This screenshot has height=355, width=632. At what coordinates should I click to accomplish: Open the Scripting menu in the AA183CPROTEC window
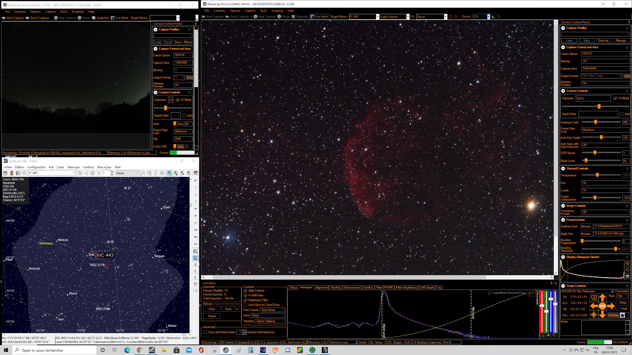coord(277,10)
